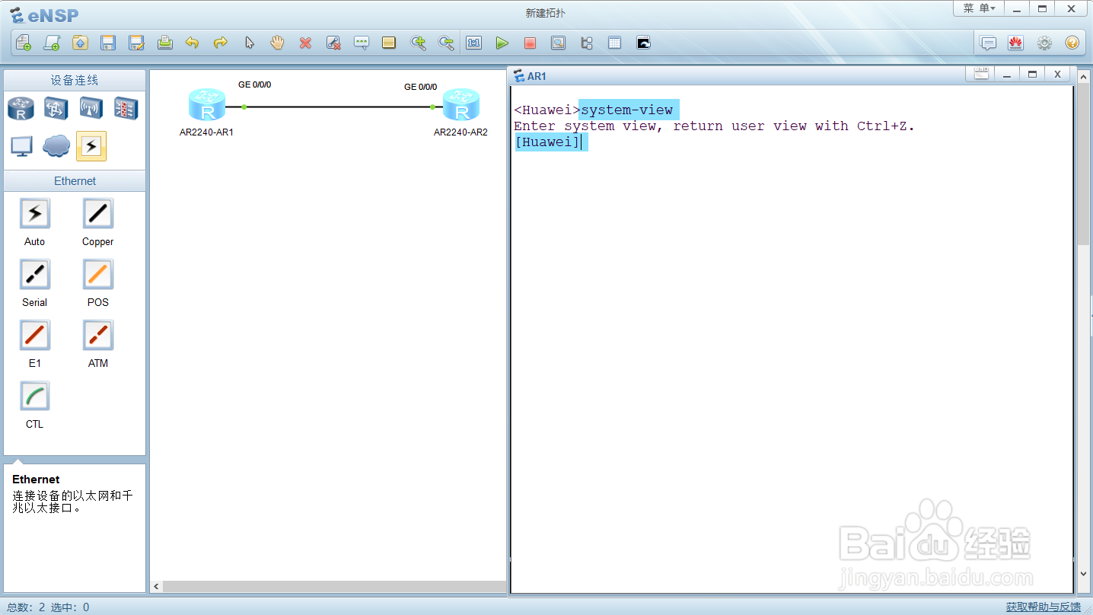Undo the last action
The height and width of the screenshot is (615, 1093).
pos(193,43)
